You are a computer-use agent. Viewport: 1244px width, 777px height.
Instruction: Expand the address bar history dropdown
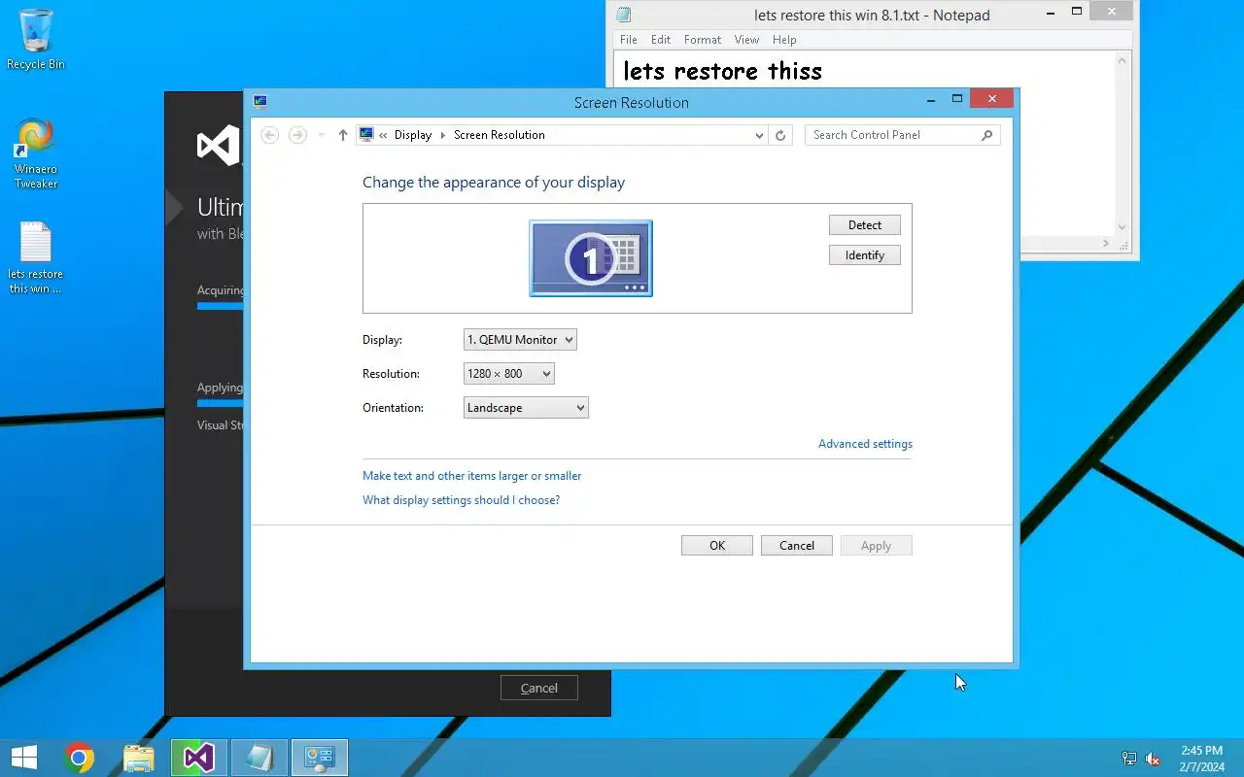[759, 135]
